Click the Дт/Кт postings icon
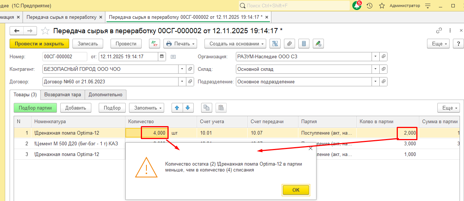 pyautogui.click(x=155, y=44)
